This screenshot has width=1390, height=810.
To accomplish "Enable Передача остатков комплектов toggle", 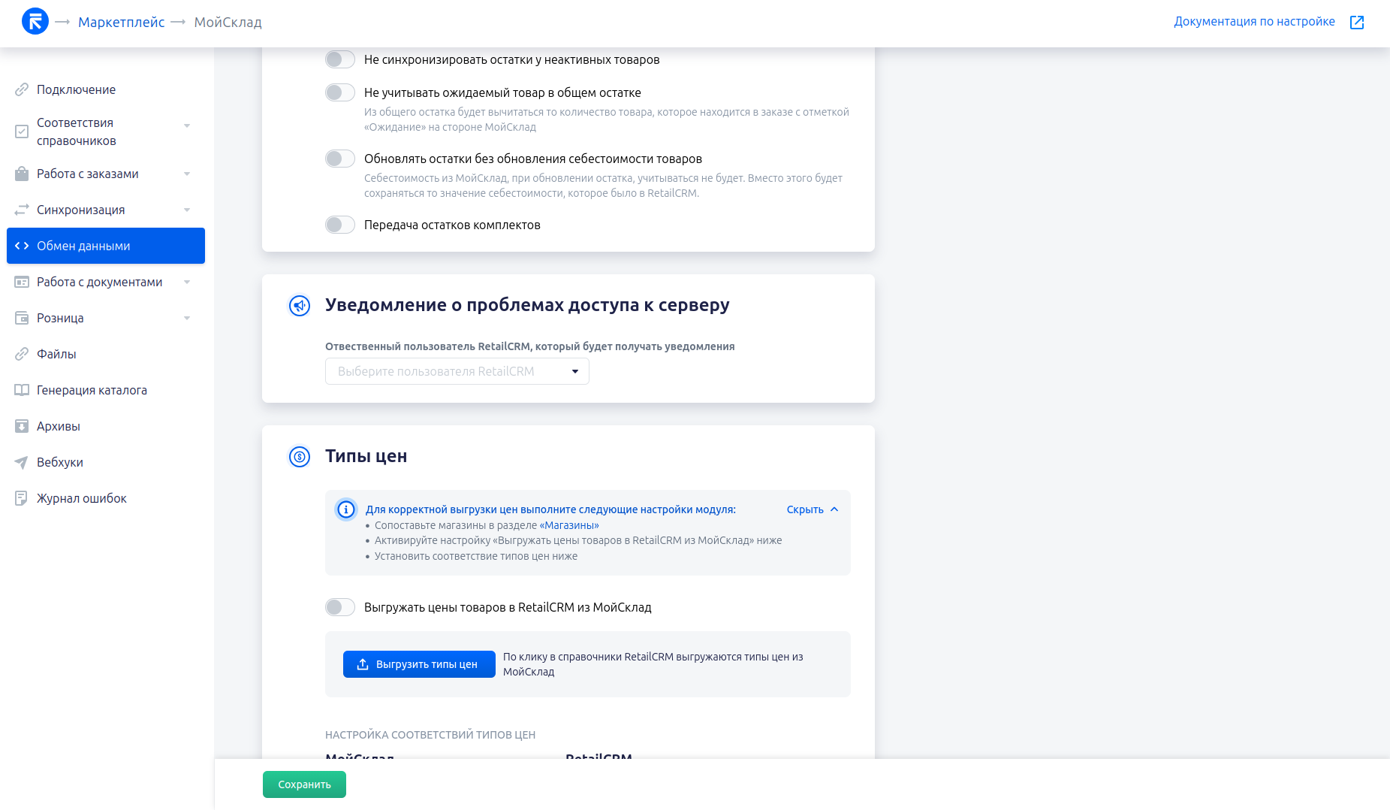I will point(340,225).
